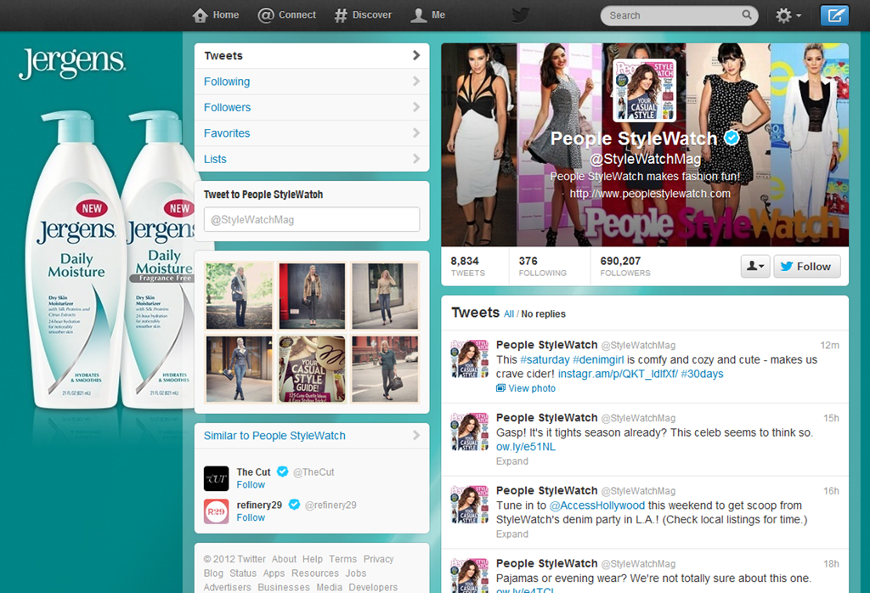The image size is (870, 593).
Task: Click the People StyleWatch profile avatar
Action: pos(645,91)
